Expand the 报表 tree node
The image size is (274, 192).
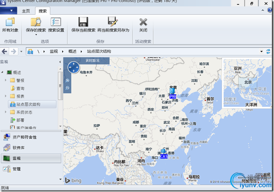pos(6,96)
